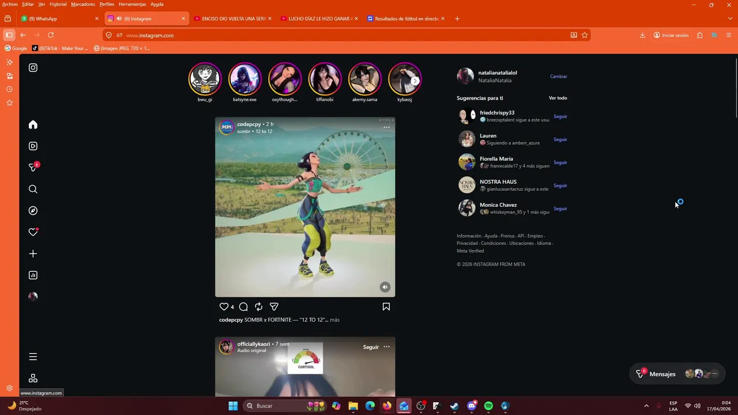The width and height of the screenshot is (738, 415).
Task: Open Historial menu
Action: coord(58,4)
